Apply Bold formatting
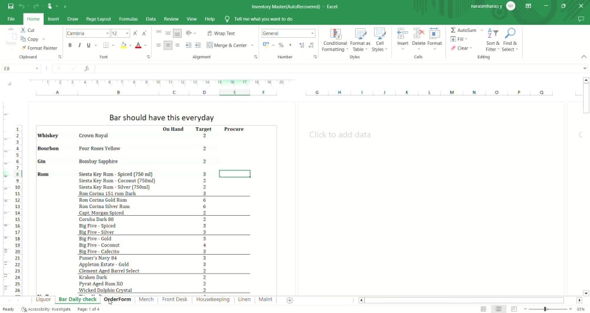 [70, 45]
